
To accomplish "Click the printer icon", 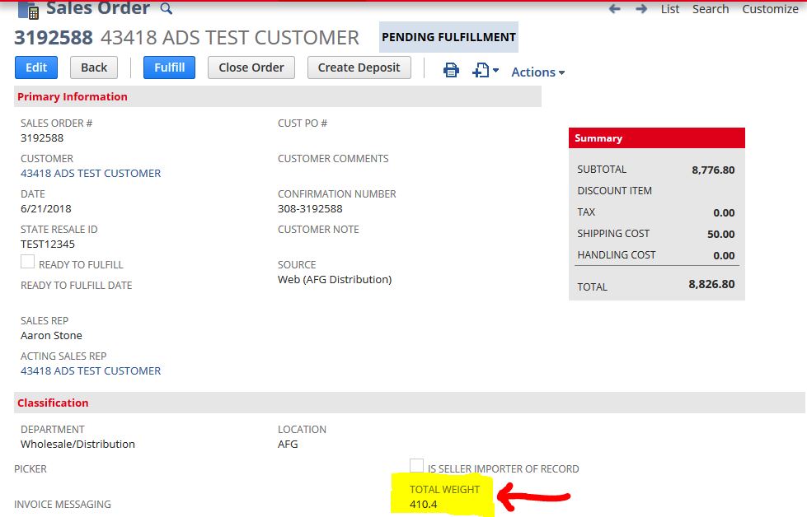I will [452, 70].
